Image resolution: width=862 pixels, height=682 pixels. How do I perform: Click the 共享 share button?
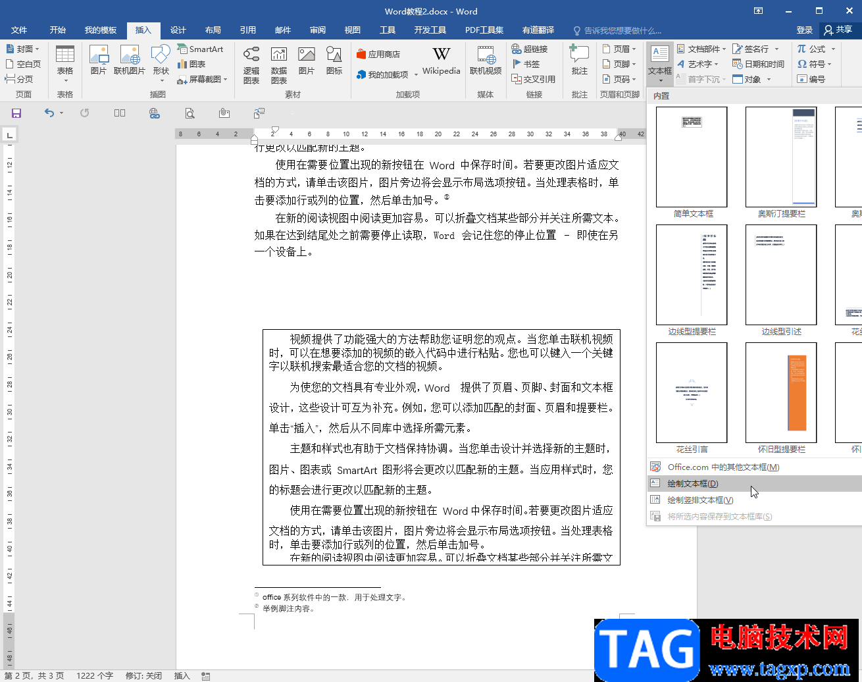point(839,30)
